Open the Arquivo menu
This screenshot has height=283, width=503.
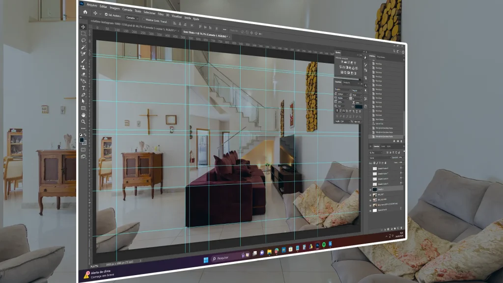pos(92,5)
